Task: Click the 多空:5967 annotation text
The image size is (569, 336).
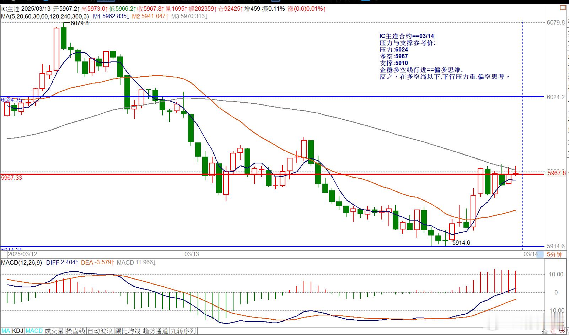Action: [x=394, y=56]
